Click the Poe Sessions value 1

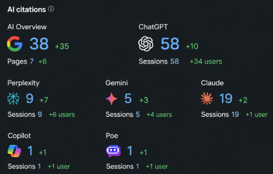138,166
